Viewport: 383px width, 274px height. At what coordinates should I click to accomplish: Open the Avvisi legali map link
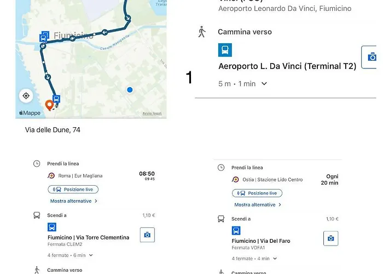(x=152, y=113)
